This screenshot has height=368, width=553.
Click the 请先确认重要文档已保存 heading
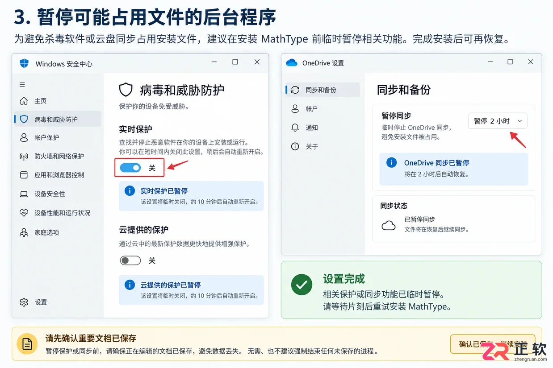(x=91, y=339)
